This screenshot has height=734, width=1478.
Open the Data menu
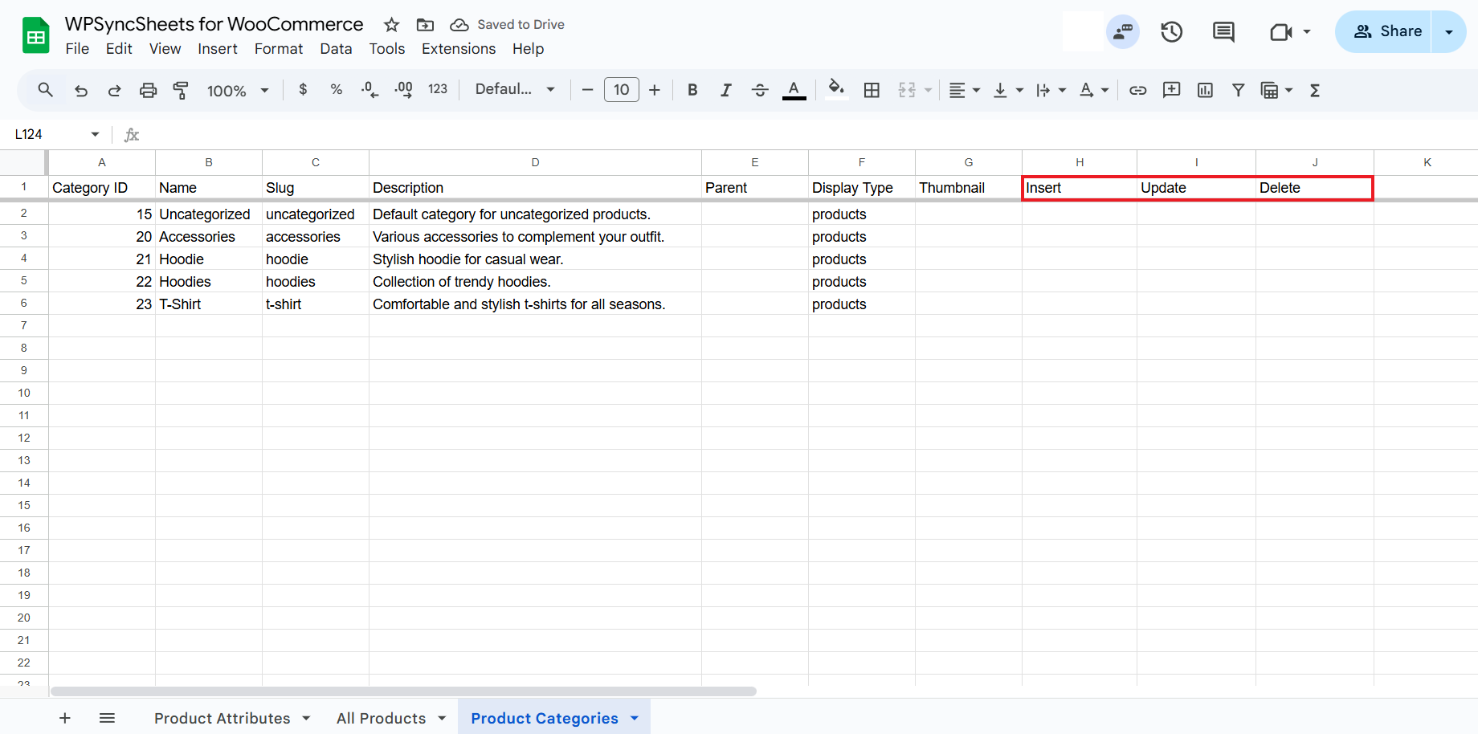(x=336, y=49)
